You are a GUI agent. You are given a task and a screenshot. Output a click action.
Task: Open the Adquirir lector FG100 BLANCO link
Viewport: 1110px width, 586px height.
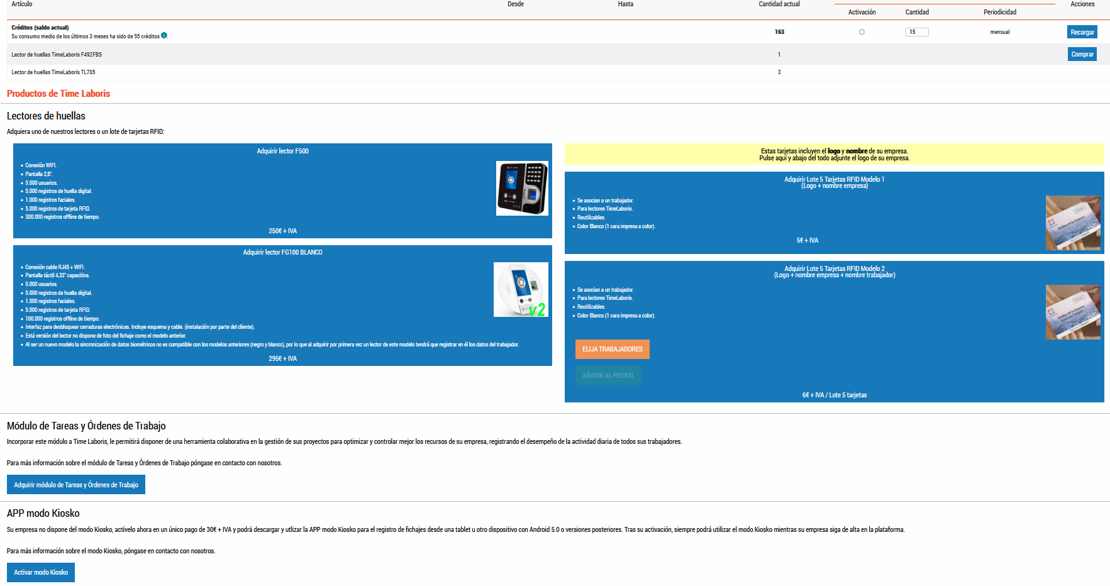282,252
